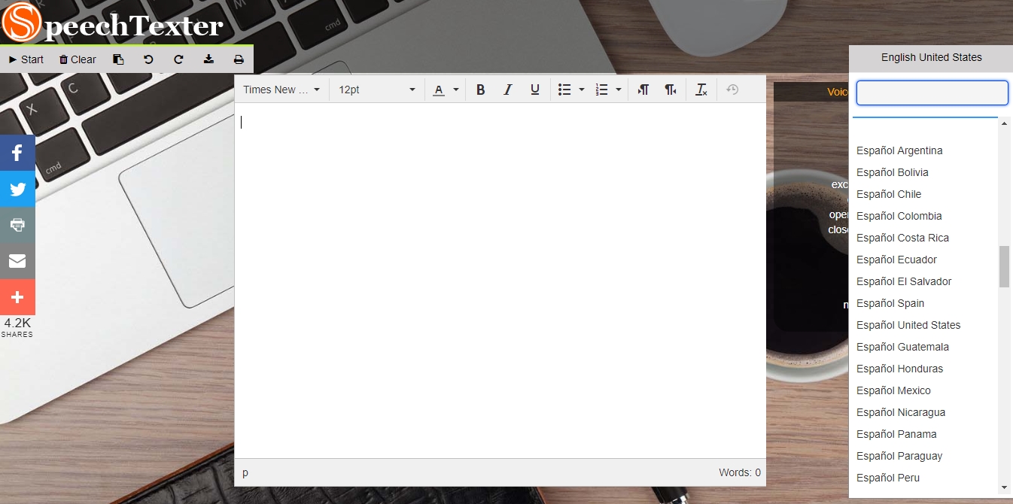Viewport: 1013px width, 504px height.
Task: Share via the email envelope icon
Action: pyautogui.click(x=17, y=261)
